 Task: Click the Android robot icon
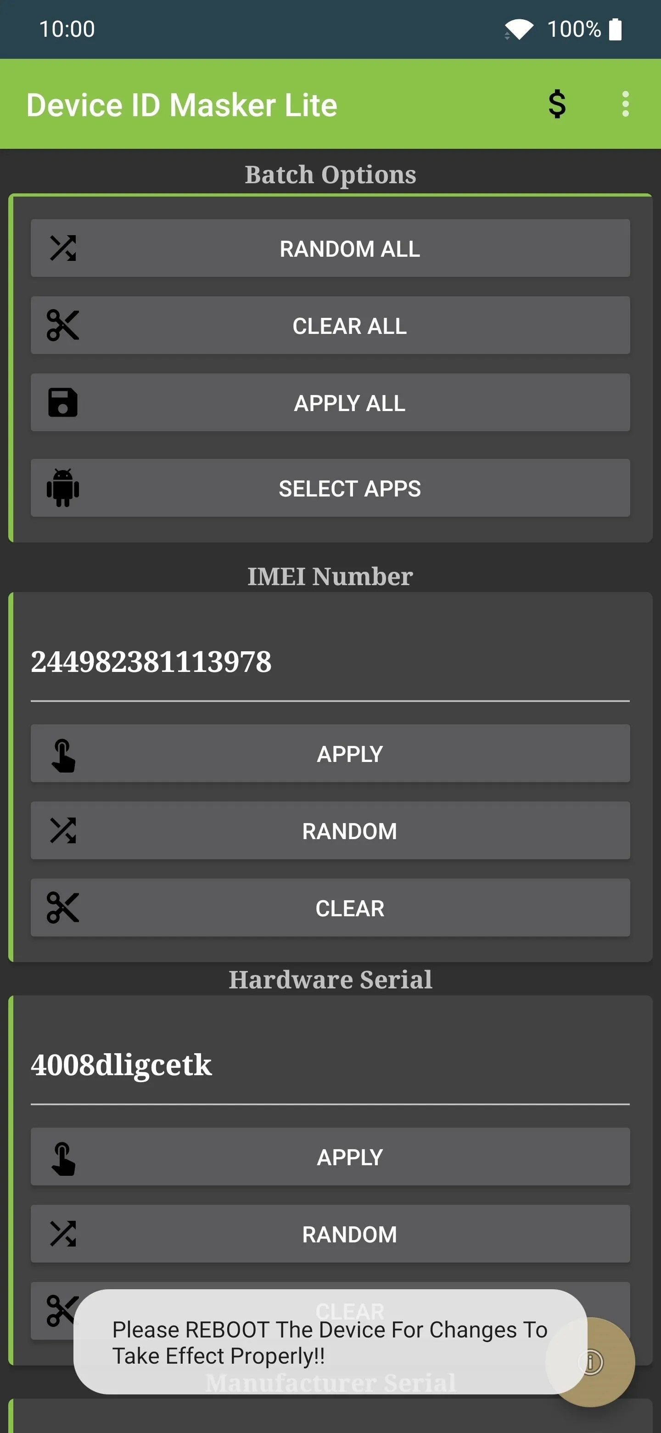click(63, 488)
